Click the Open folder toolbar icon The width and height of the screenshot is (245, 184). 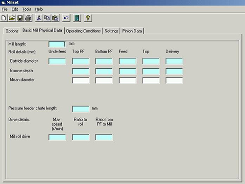12,18
